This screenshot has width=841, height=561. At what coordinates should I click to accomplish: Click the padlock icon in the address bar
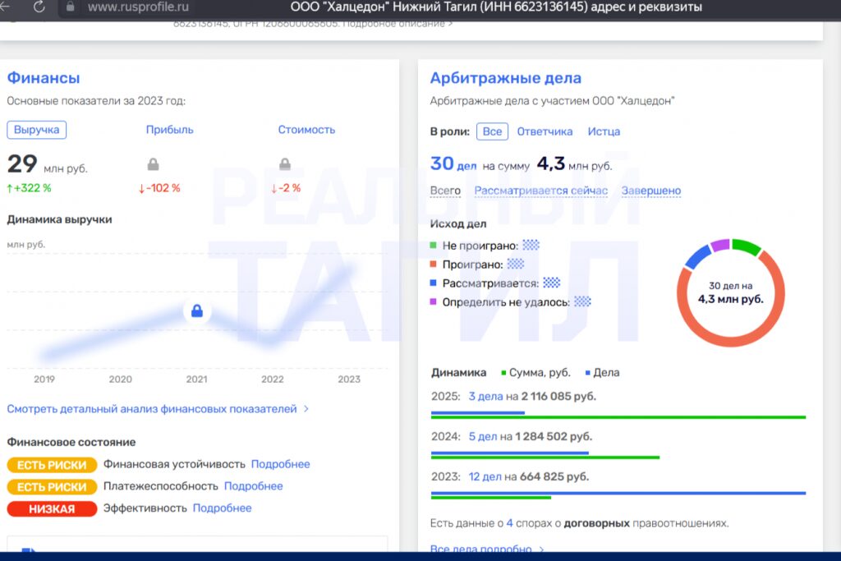click(x=70, y=7)
